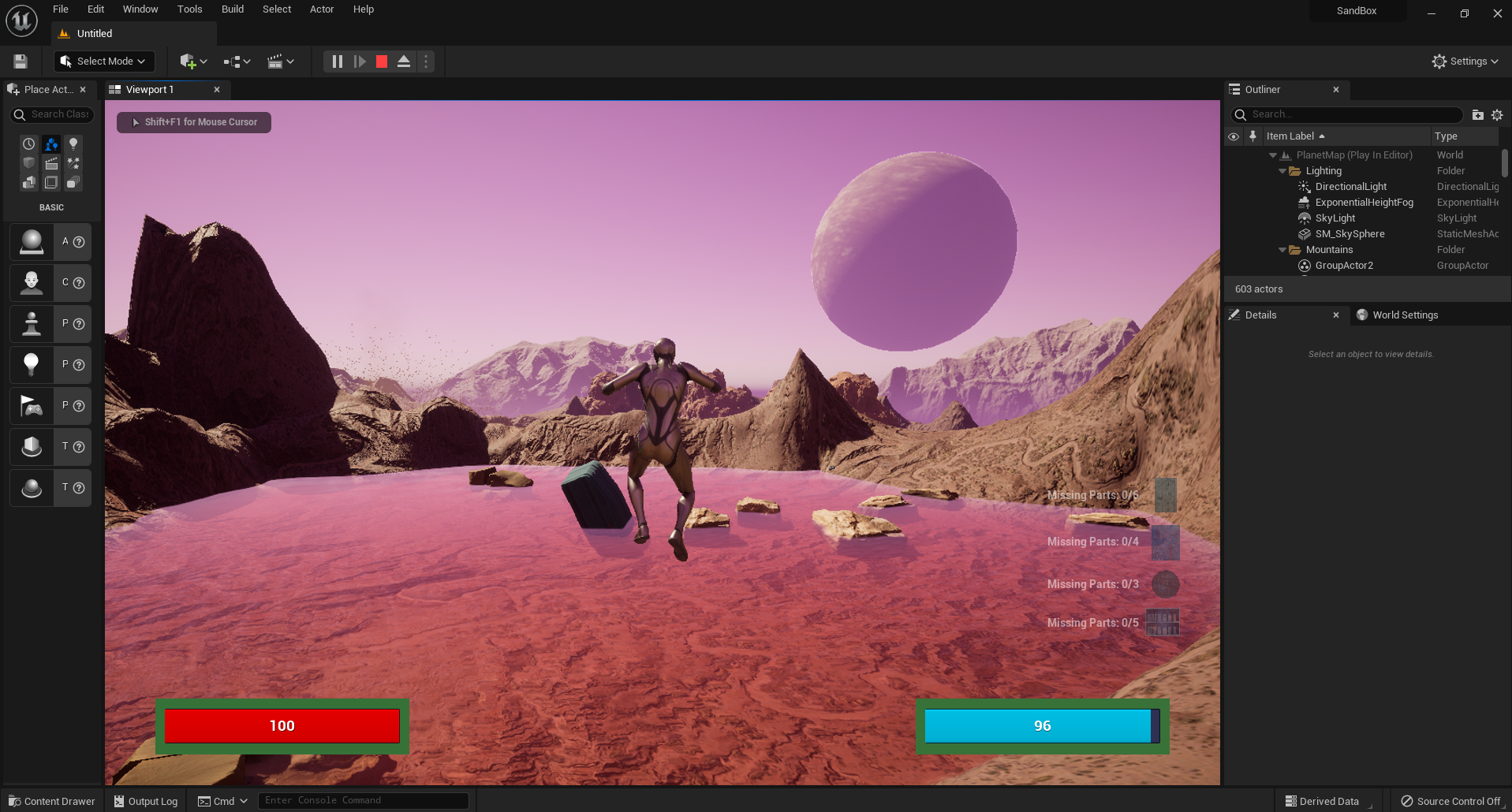
Task: Select GroupActor2 in the Outliner
Action: [x=1344, y=266]
